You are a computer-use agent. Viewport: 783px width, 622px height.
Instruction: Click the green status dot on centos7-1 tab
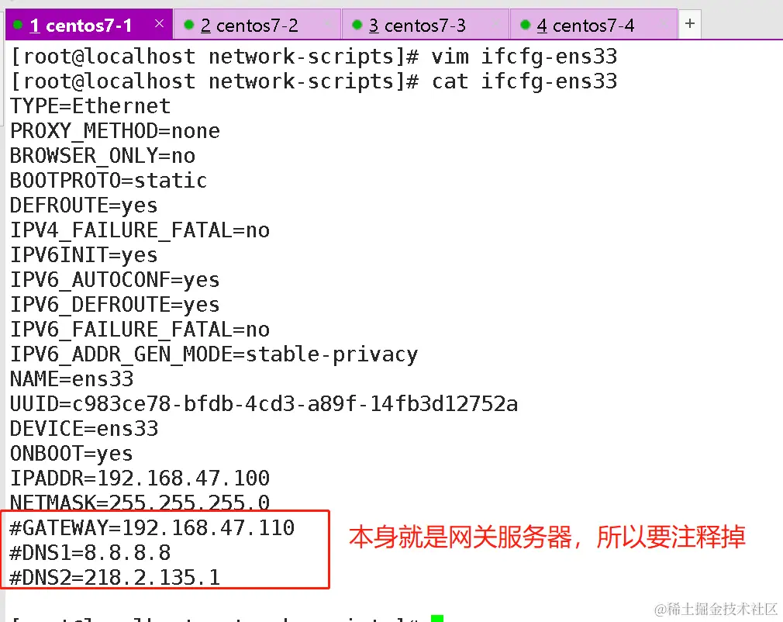[18, 25]
